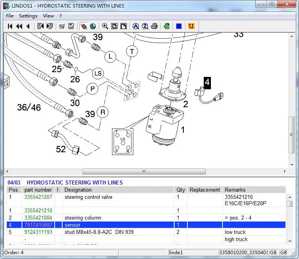
Task: Click the parts list scroll-up arrow
Action: click(x=290, y=197)
